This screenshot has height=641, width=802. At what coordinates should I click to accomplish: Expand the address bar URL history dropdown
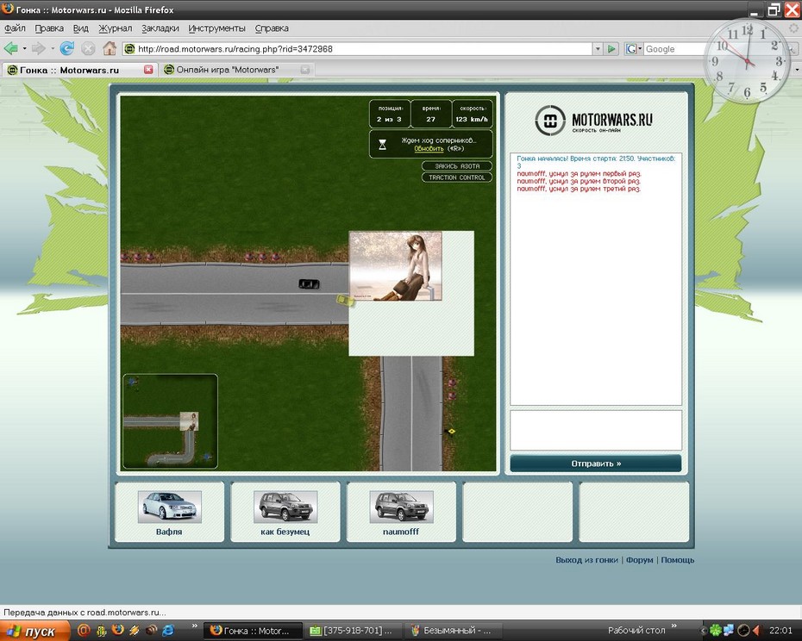point(598,49)
